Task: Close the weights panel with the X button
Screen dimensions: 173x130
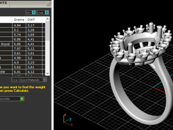Action: (48, 4)
